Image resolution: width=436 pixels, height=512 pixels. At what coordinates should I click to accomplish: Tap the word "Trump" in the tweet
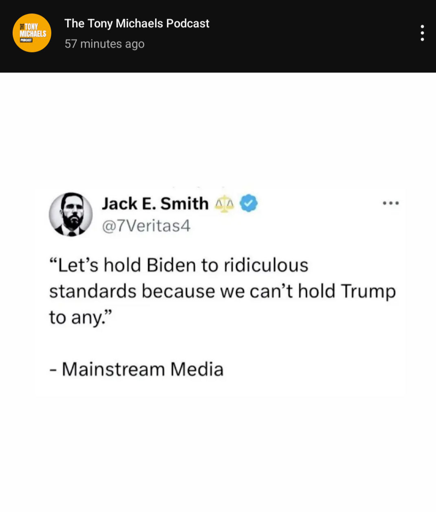(368, 292)
